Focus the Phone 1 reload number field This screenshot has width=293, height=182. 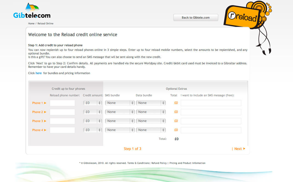tap(62, 103)
